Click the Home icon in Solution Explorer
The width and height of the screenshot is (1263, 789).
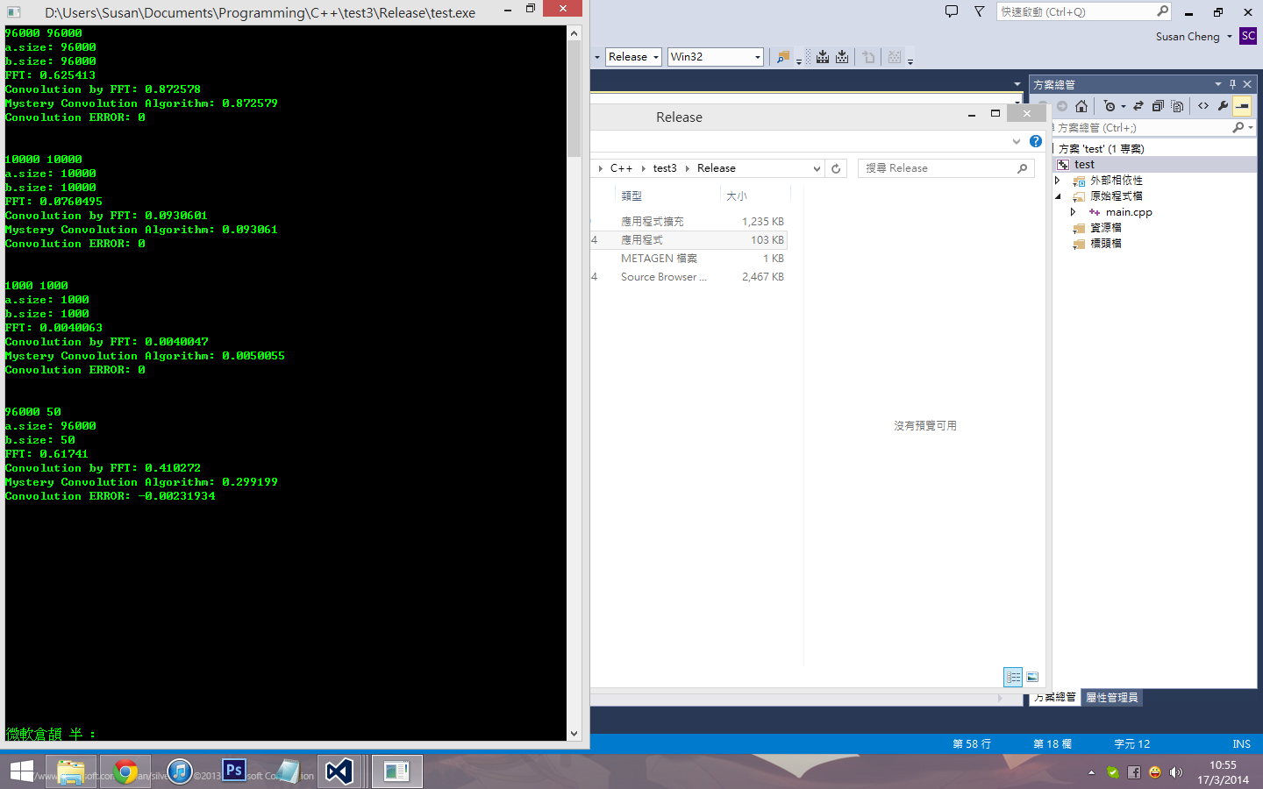pos(1081,106)
